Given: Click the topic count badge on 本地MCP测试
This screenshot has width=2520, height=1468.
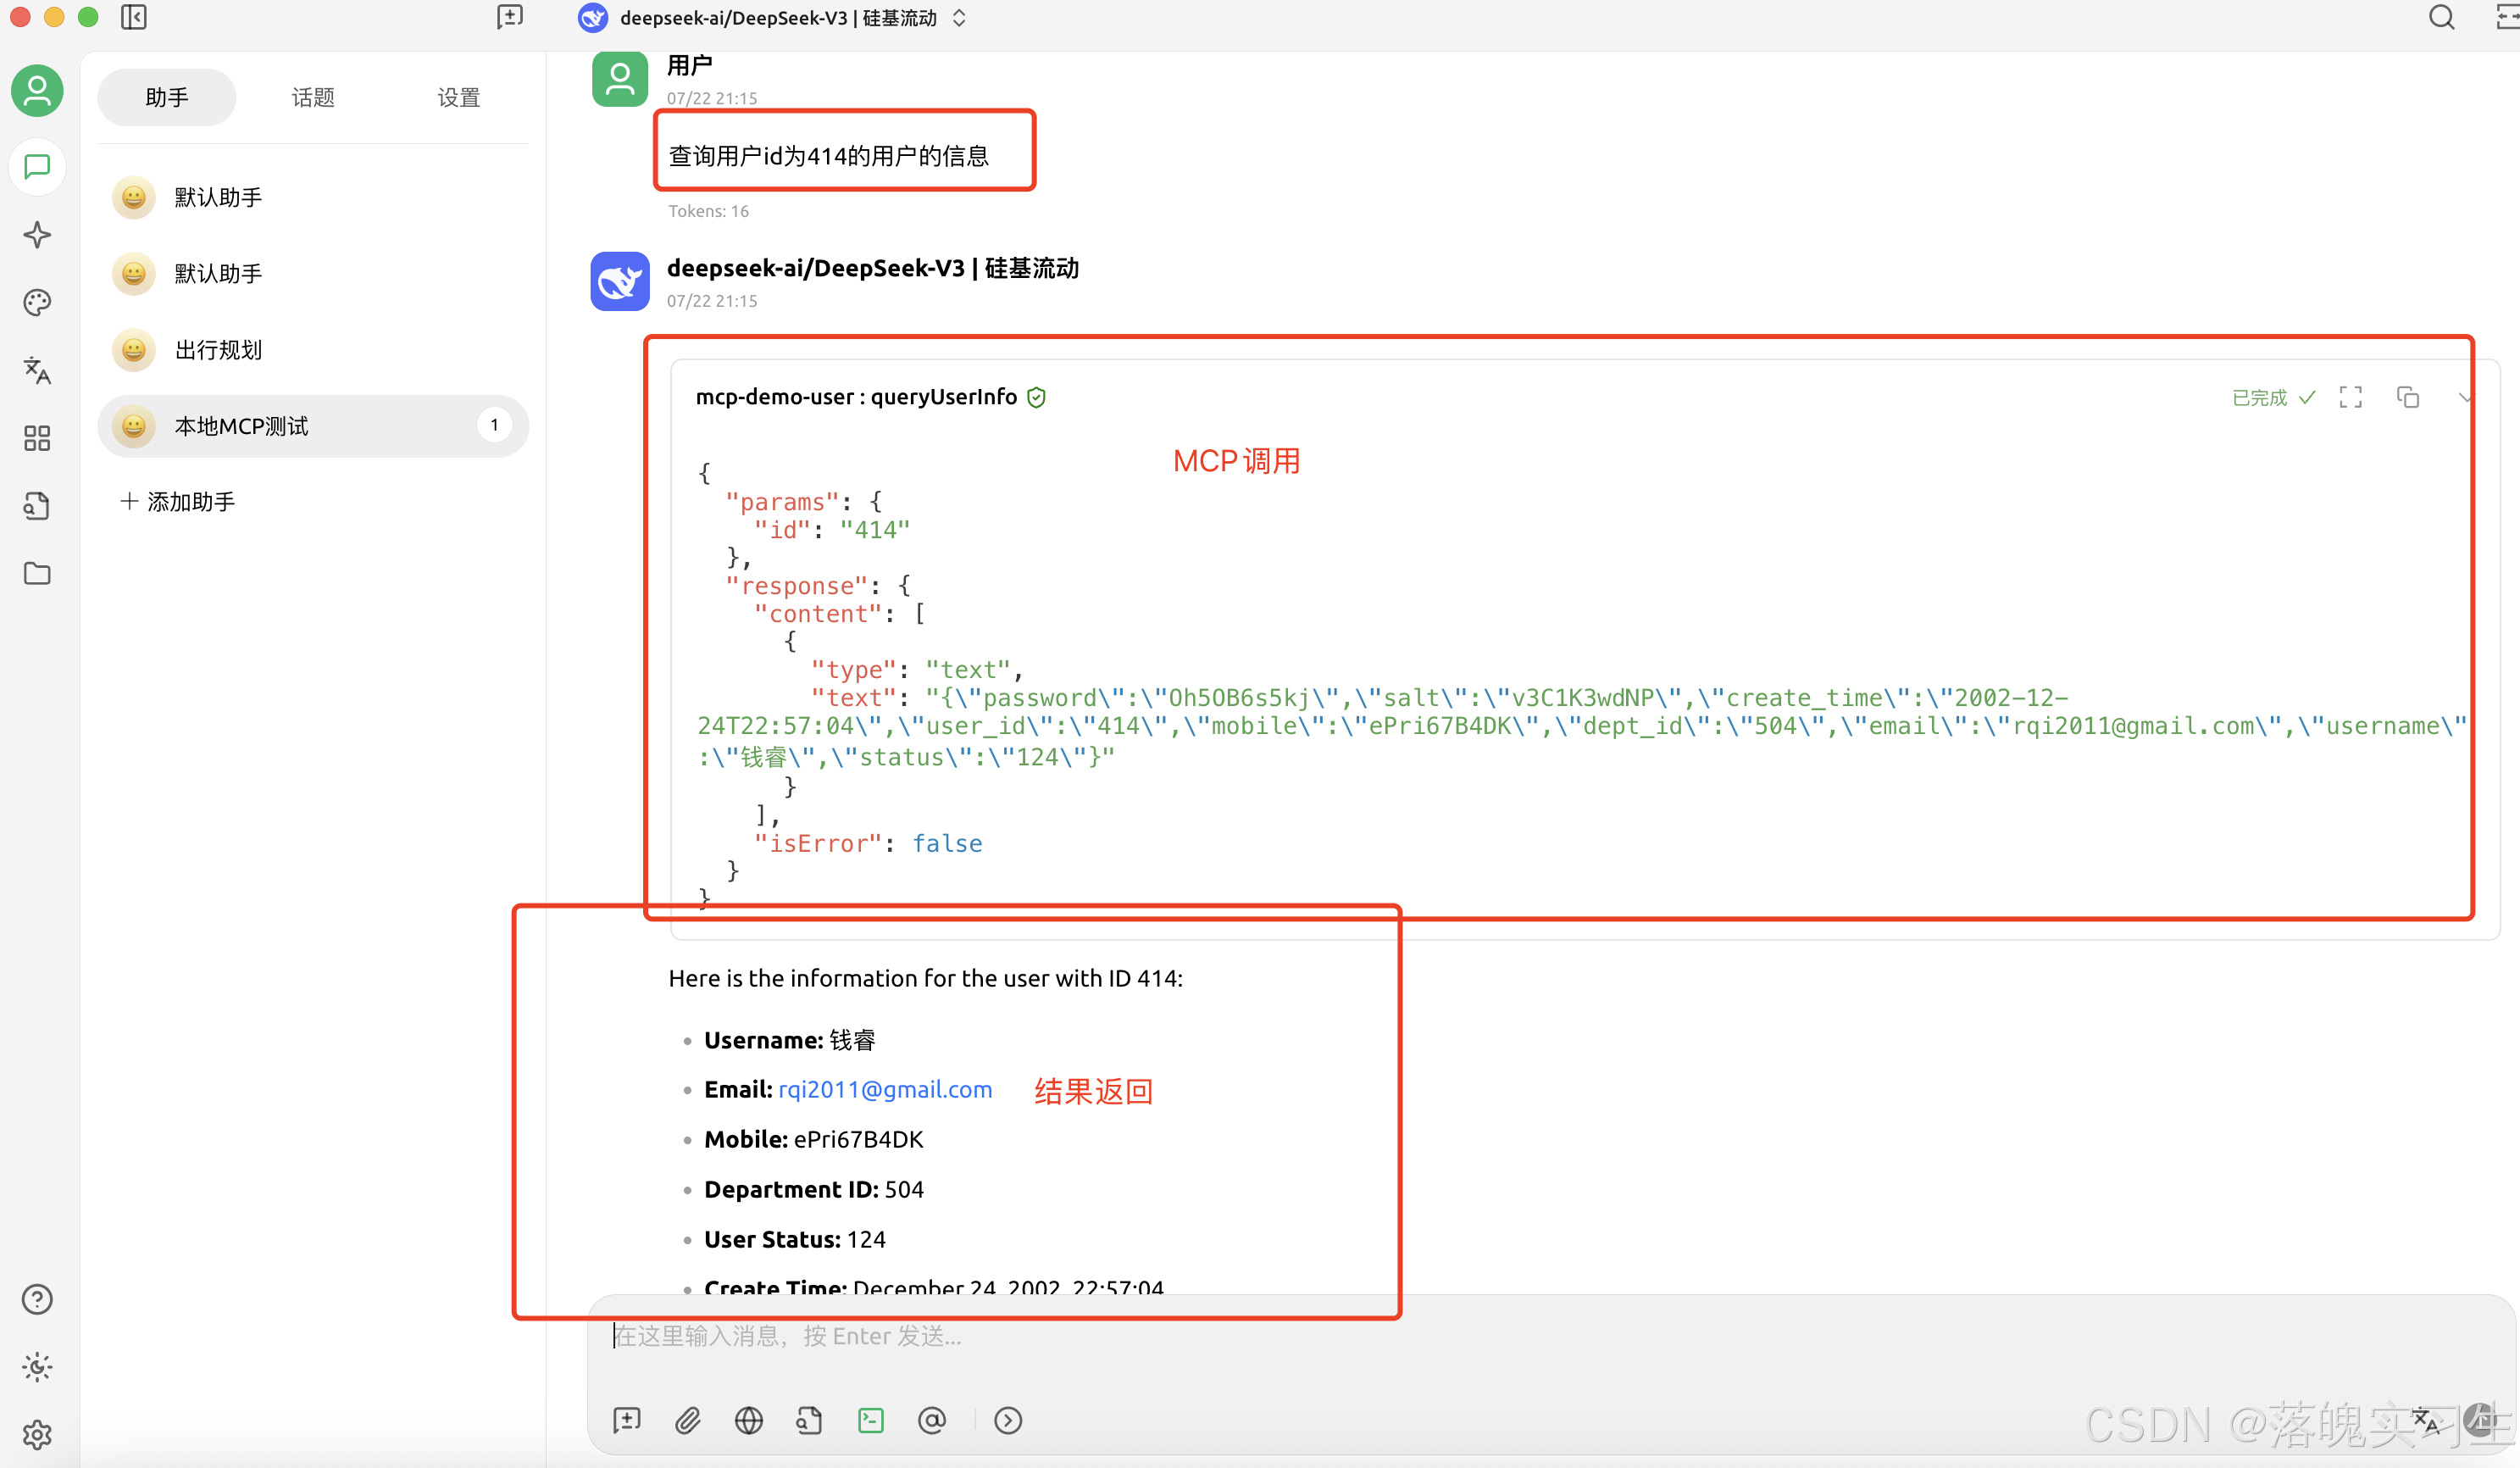Looking at the screenshot, I should 494,425.
